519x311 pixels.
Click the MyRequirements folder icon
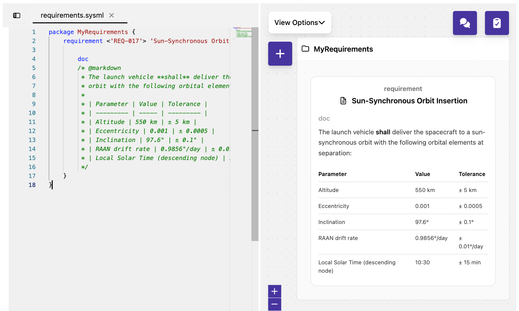point(305,49)
